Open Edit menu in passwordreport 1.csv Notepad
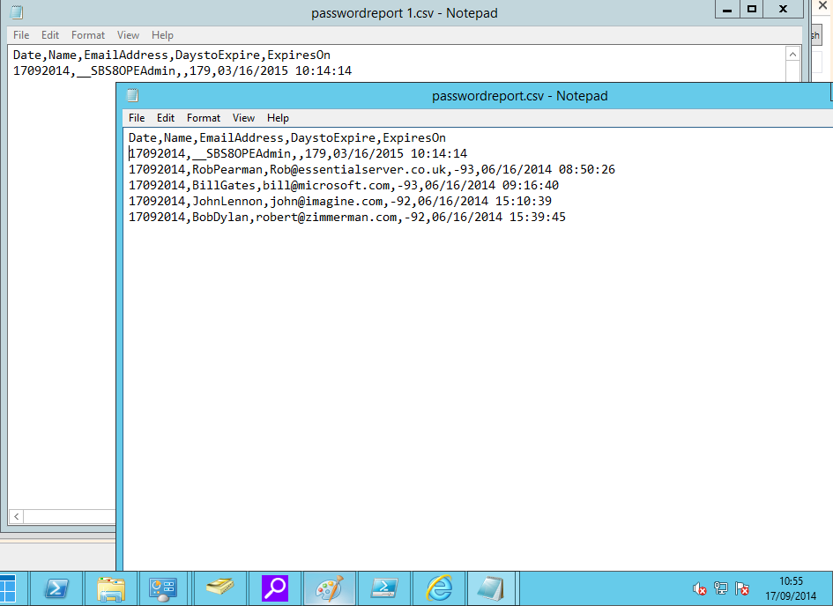The width and height of the screenshot is (833, 606). pyautogui.click(x=50, y=35)
